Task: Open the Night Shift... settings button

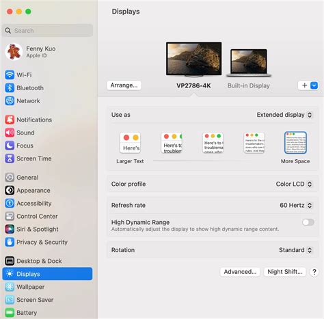Action: pyautogui.click(x=284, y=272)
